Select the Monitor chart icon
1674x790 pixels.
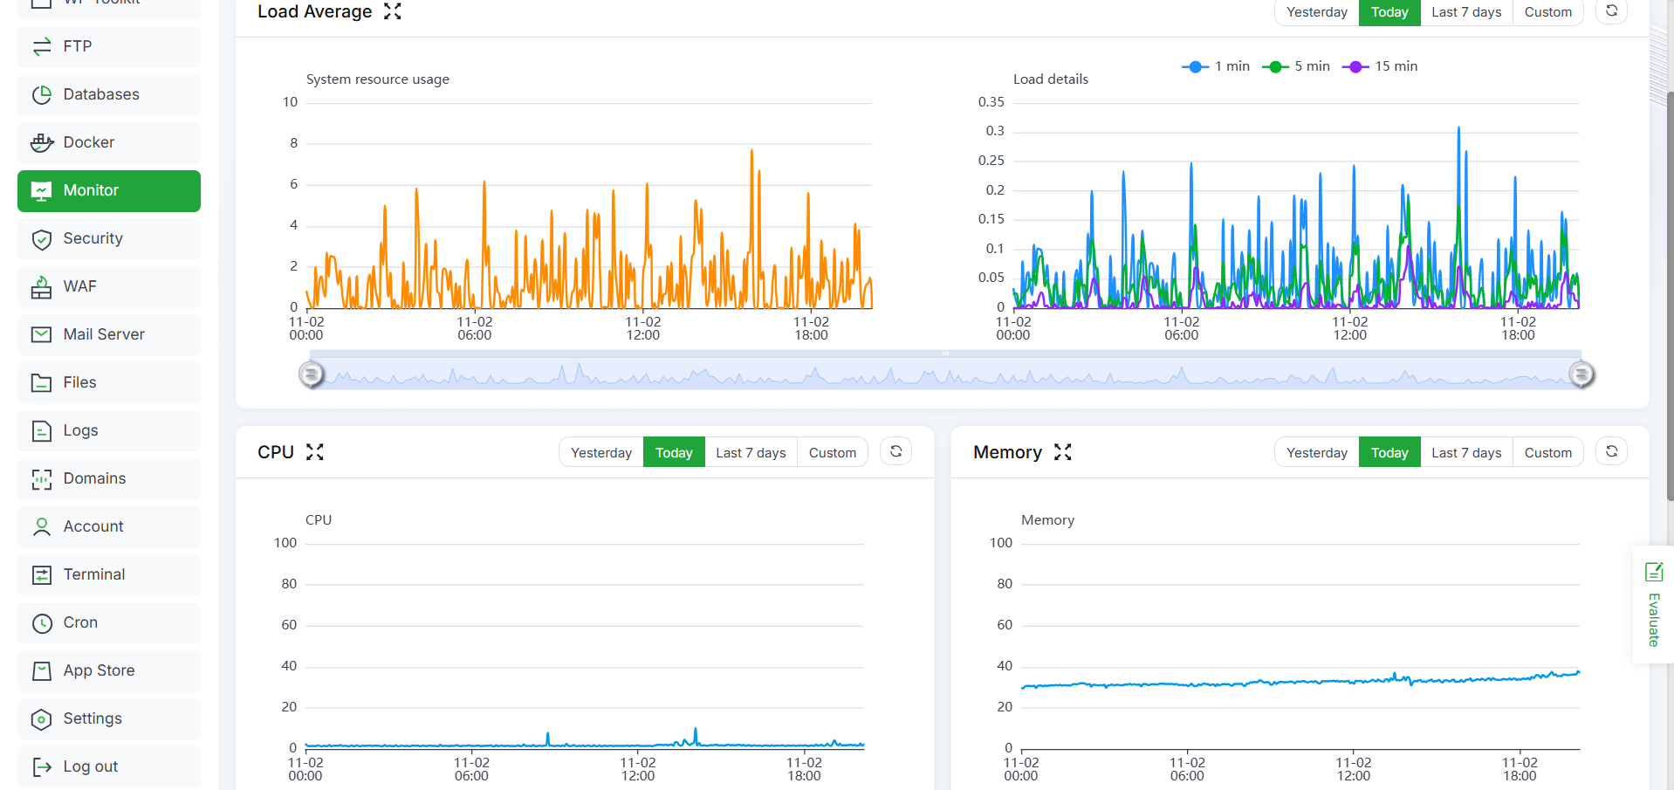pyautogui.click(x=42, y=190)
